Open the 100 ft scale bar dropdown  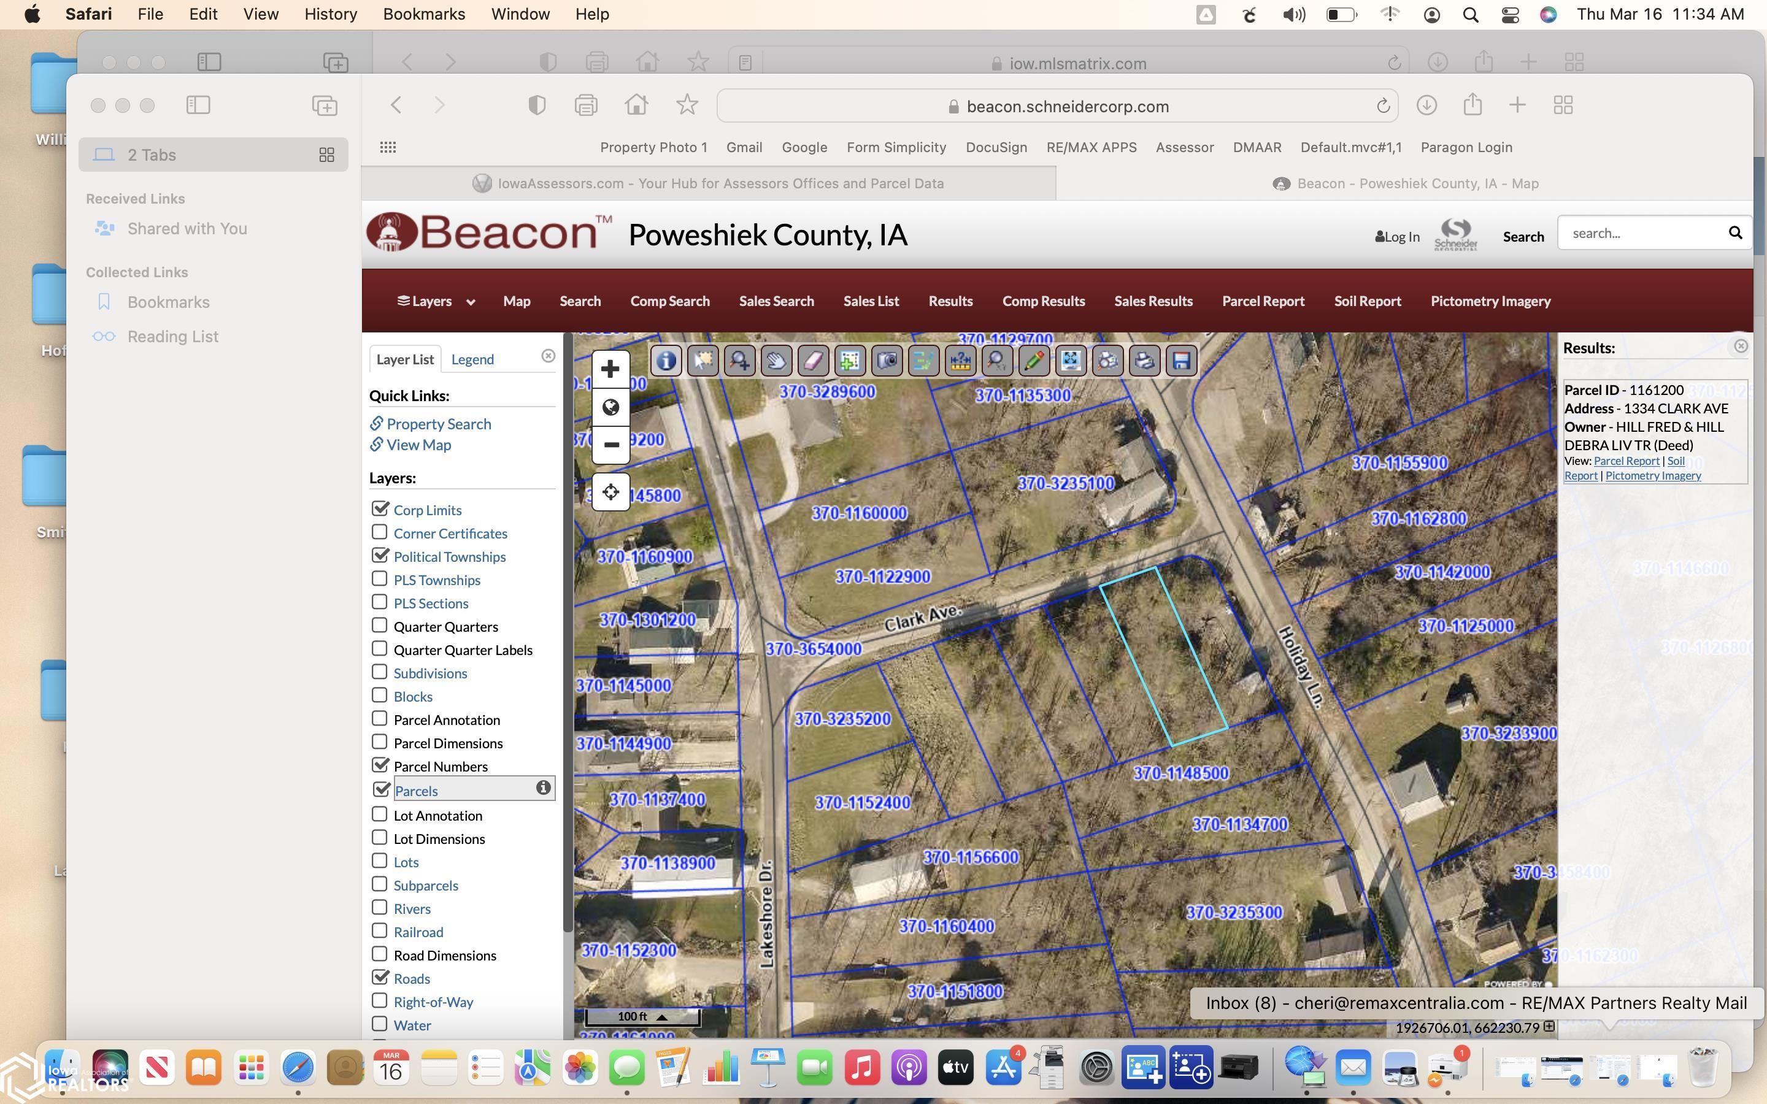[x=643, y=1016]
